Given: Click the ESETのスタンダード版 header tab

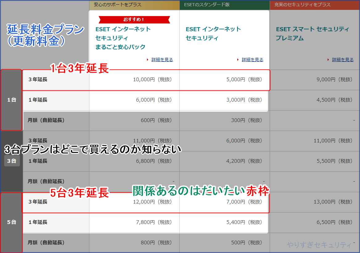Looking at the screenshot, I should 225,5.
